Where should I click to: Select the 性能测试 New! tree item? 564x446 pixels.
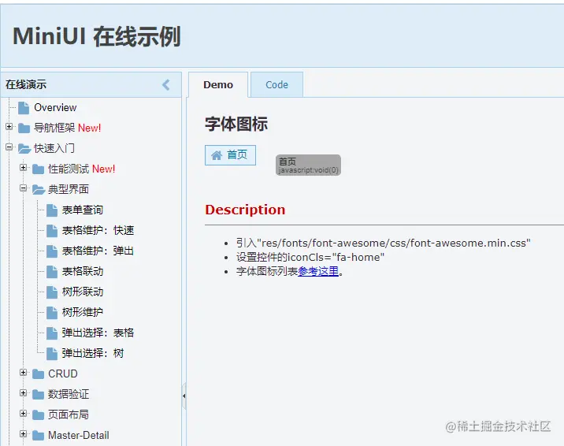click(82, 169)
